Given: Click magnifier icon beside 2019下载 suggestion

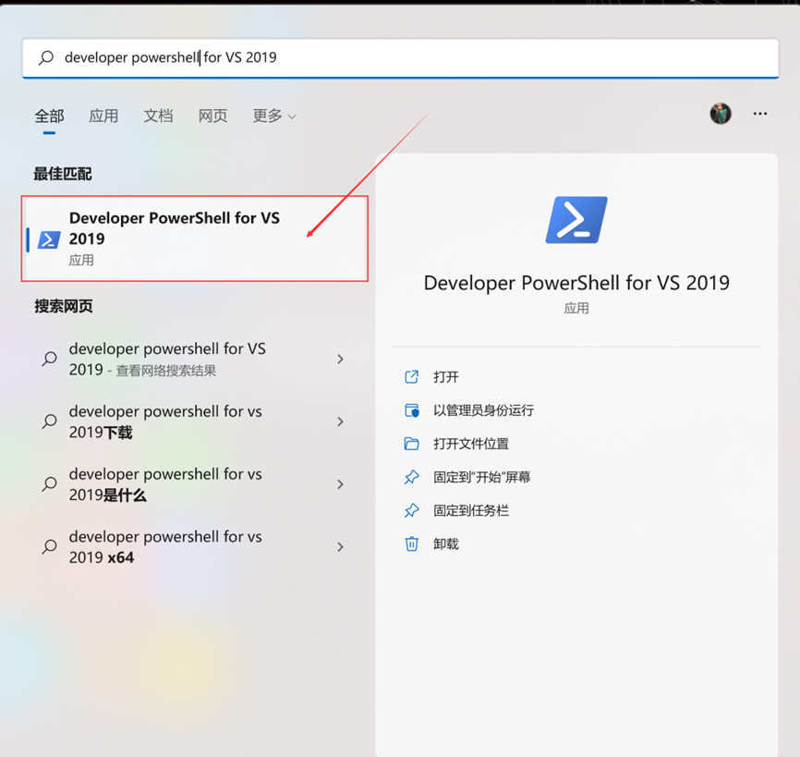Looking at the screenshot, I should [x=50, y=421].
